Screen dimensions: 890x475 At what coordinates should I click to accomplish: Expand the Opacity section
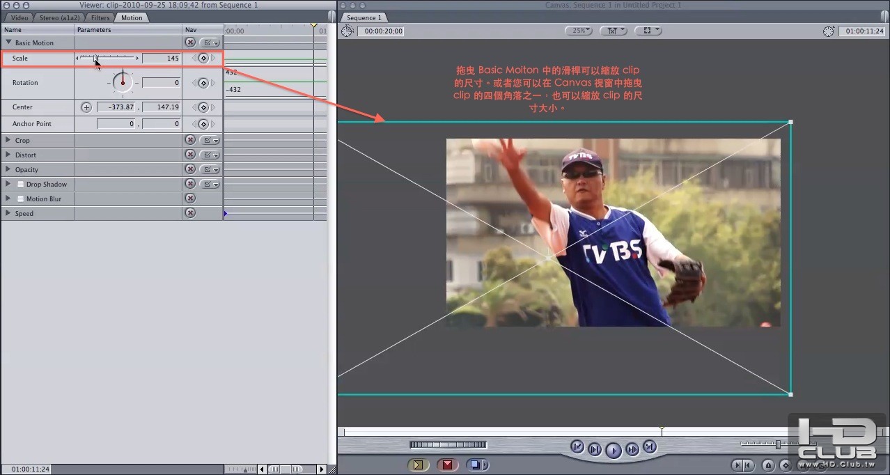coord(8,169)
